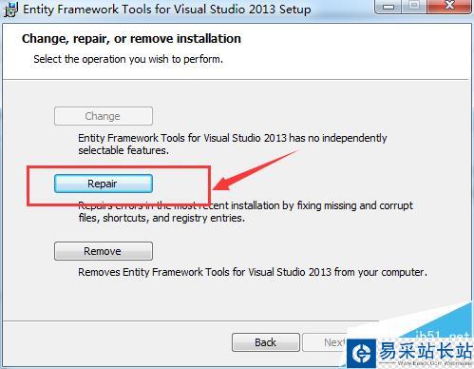Click the 'no independently selectable features' description
The height and width of the screenshot is (369, 474).
coord(233,144)
